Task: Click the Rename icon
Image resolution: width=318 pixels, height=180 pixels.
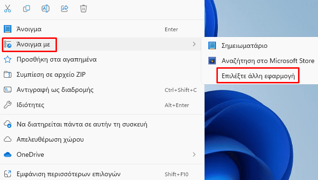Action: pos(46,9)
